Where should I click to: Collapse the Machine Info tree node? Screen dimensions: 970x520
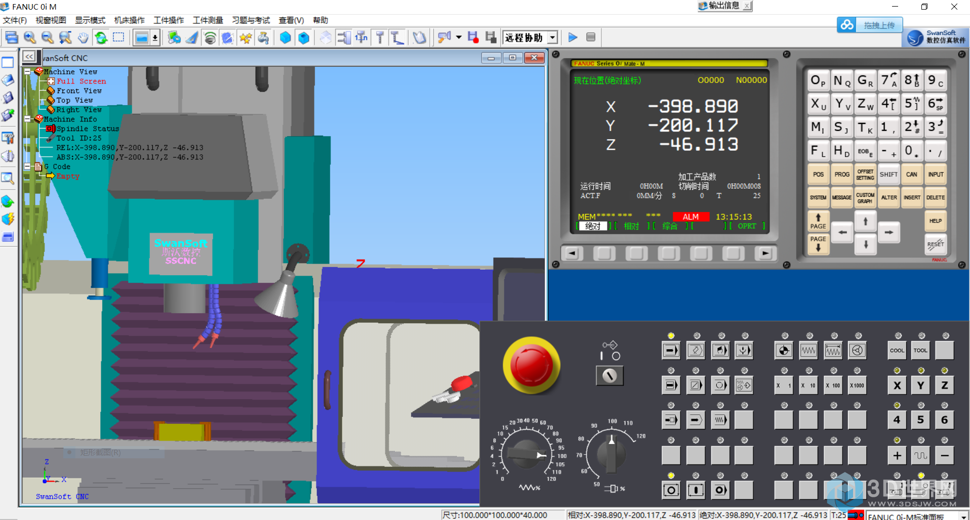(27, 119)
